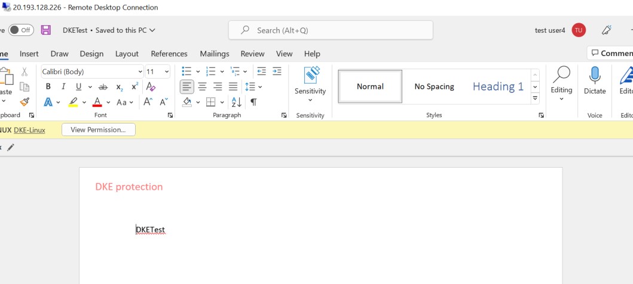
Task: Increase paragraph indent
Action: tap(277, 72)
